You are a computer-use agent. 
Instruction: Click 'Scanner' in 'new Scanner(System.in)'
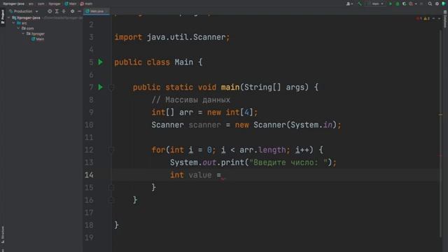pos(269,125)
